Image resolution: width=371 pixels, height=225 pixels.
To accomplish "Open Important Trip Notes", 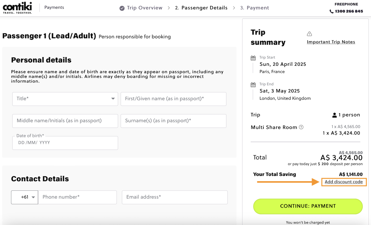I will pyautogui.click(x=331, y=42).
